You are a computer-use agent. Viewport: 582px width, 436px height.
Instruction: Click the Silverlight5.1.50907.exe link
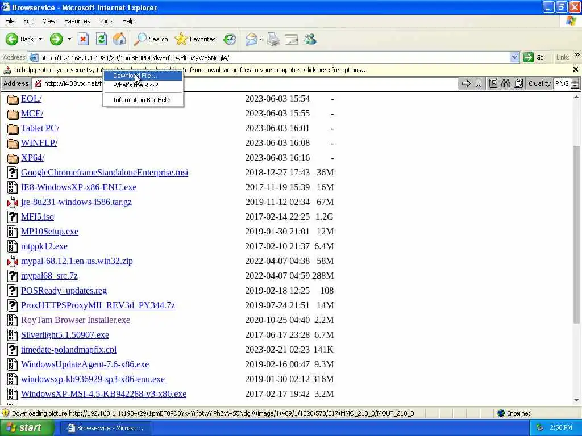[65, 335]
